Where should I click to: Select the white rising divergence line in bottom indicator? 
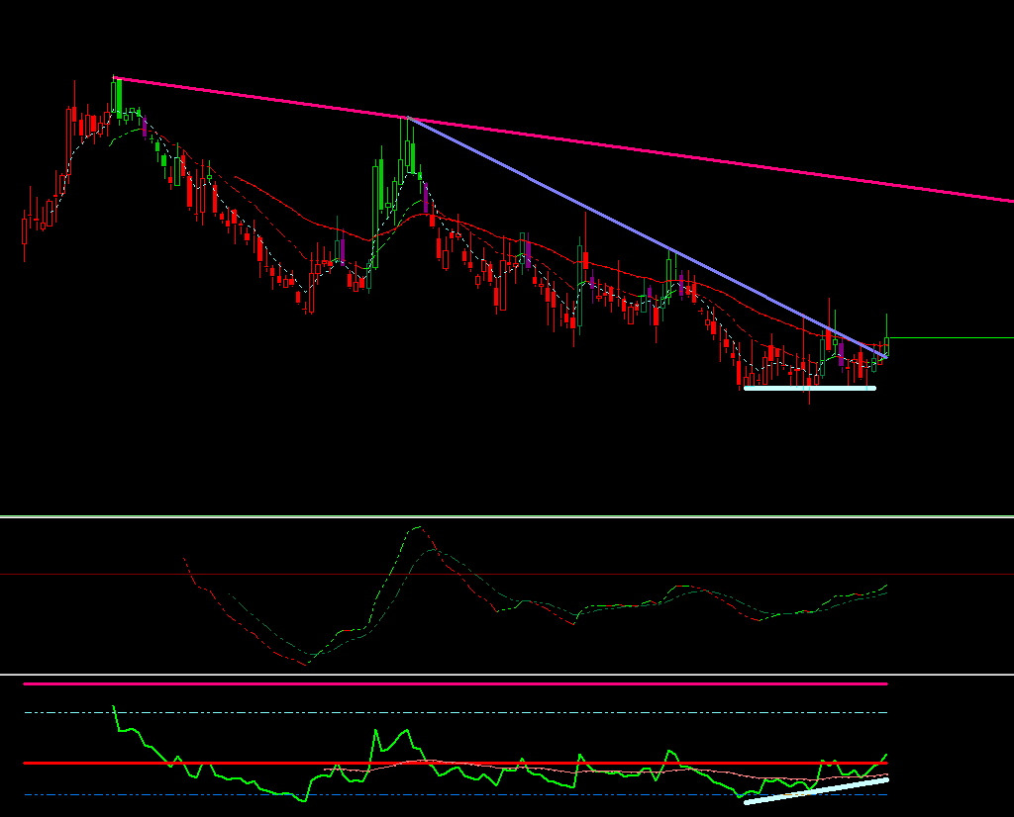tap(816, 791)
